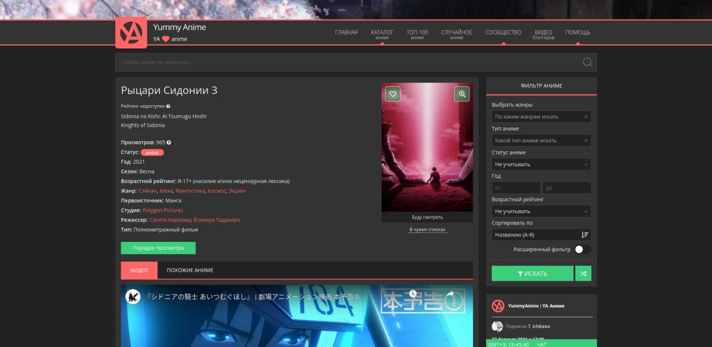
Task: Click the Yummy Anime logo icon
Action: (x=131, y=33)
